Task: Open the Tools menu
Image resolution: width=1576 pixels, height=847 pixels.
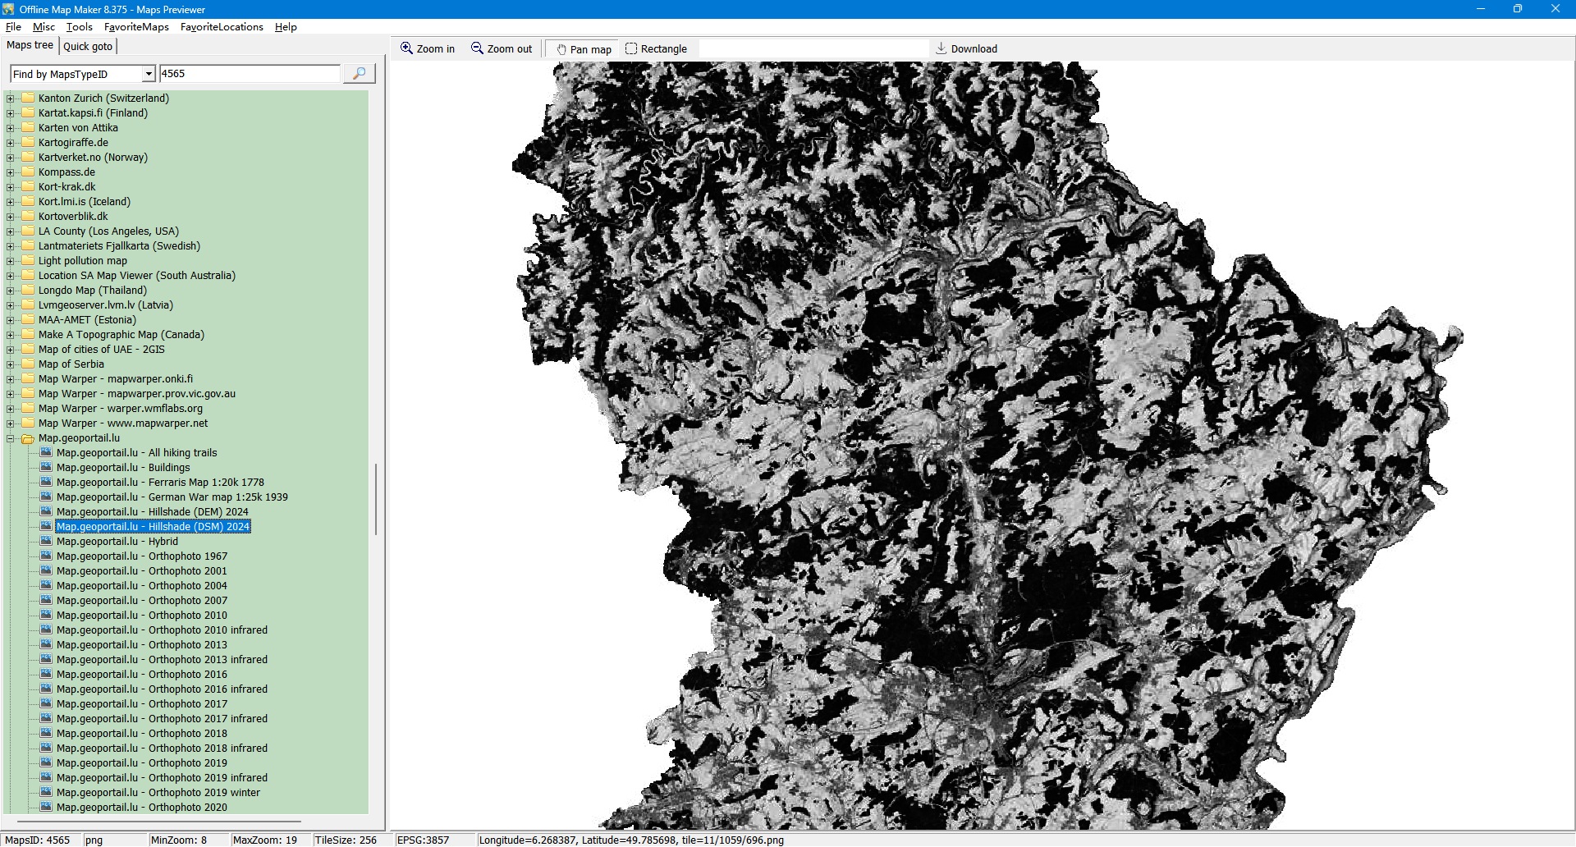Action: pyautogui.click(x=79, y=27)
